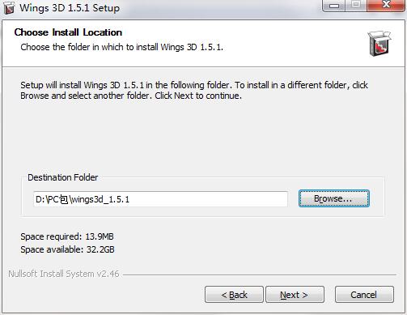The width and height of the screenshot is (407, 315).
Task: Click the 'Wings 3D 1.5.1 Setup' title text
Action: (x=70, y=8)
